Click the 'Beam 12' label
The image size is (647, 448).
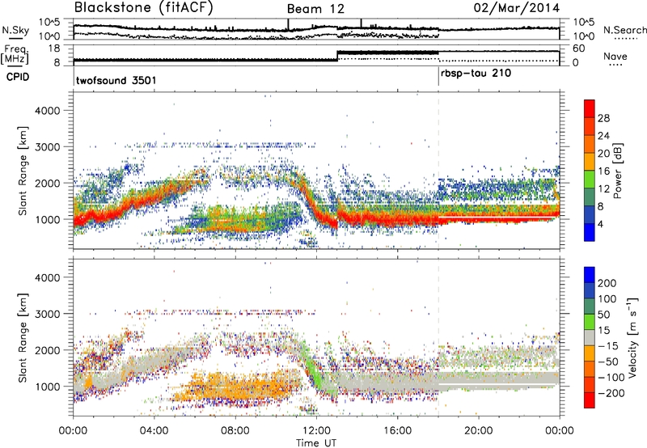pos(315,9)
